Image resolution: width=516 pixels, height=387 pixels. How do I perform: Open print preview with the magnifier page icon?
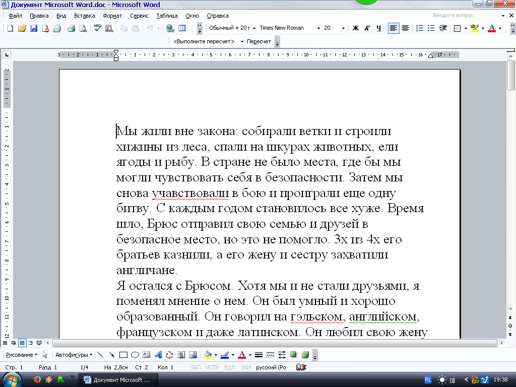[x=83, y=28]
